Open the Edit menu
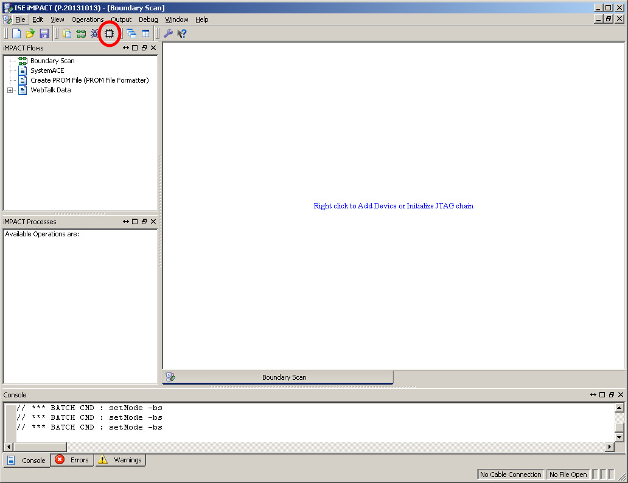The height and width of the screenshot is (483, 628). (38, 19)
